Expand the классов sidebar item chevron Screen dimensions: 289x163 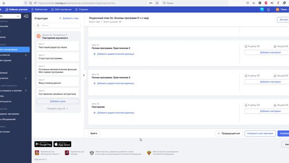coord(26,55)
